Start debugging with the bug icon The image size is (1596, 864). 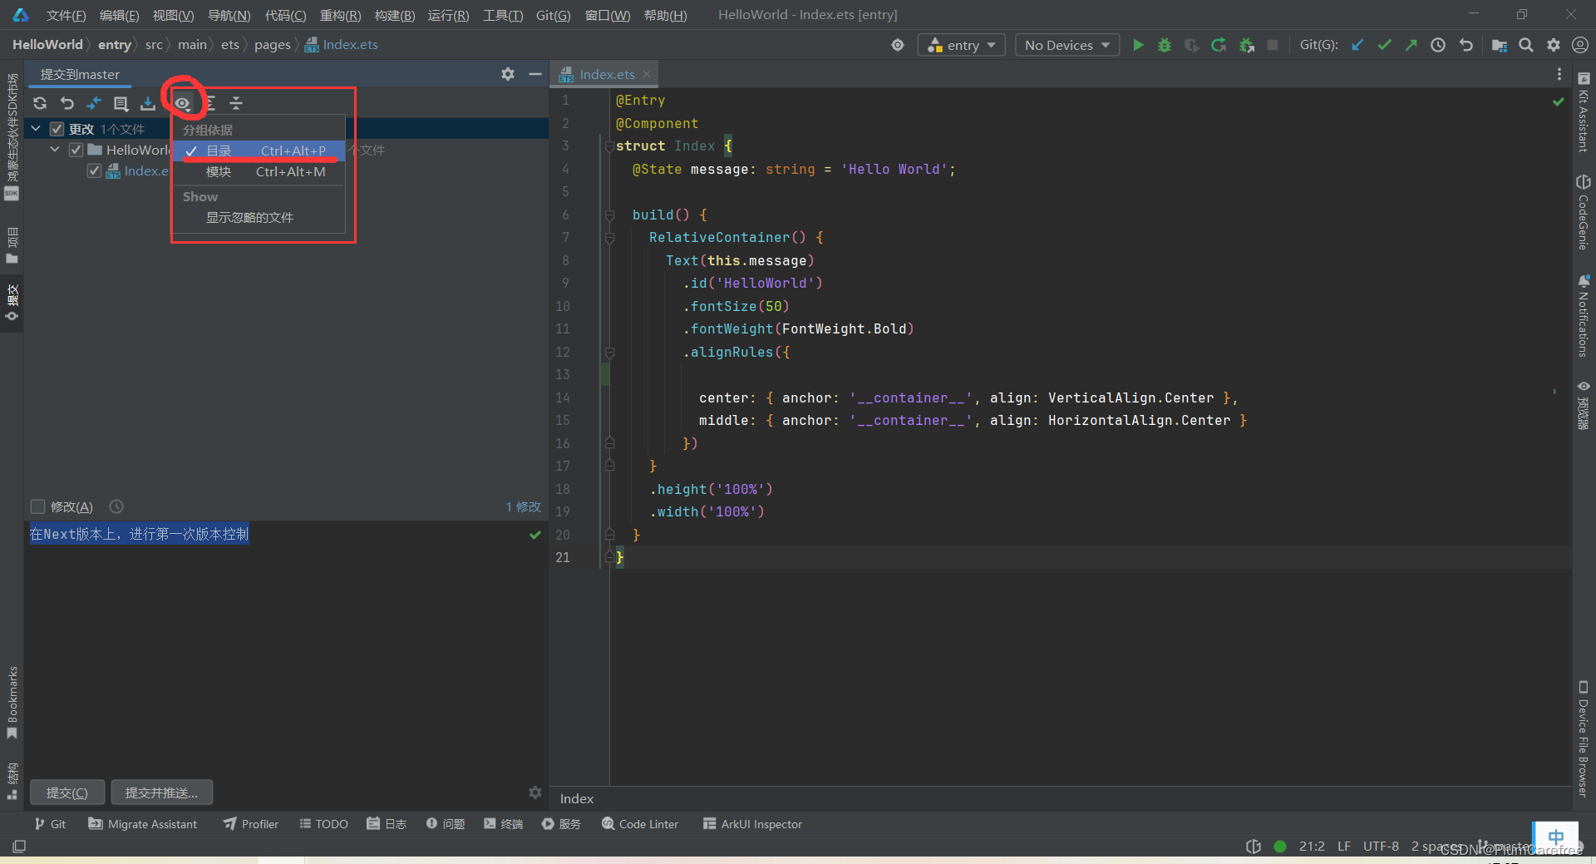[1165, 45]
